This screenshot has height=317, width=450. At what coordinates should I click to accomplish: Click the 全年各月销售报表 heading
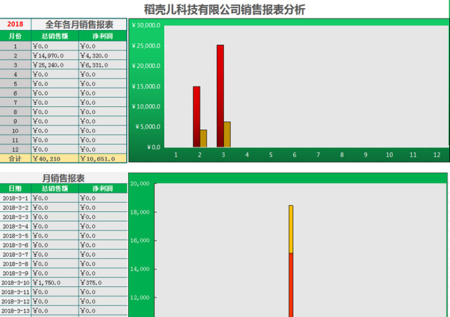click(79, 24)
